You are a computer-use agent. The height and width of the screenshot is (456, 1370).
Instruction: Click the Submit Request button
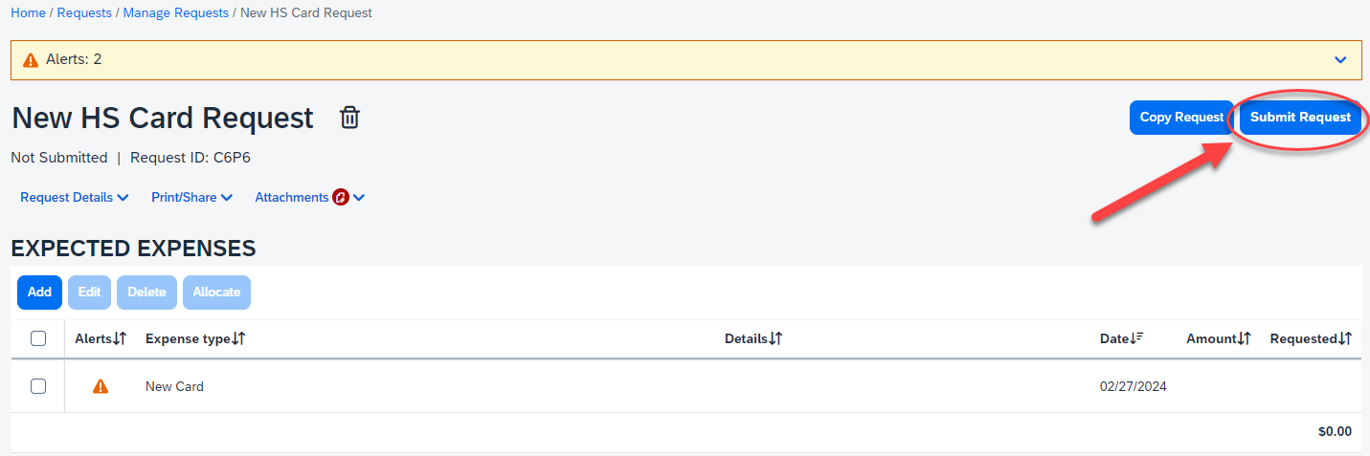click(x=1300, y=118)
